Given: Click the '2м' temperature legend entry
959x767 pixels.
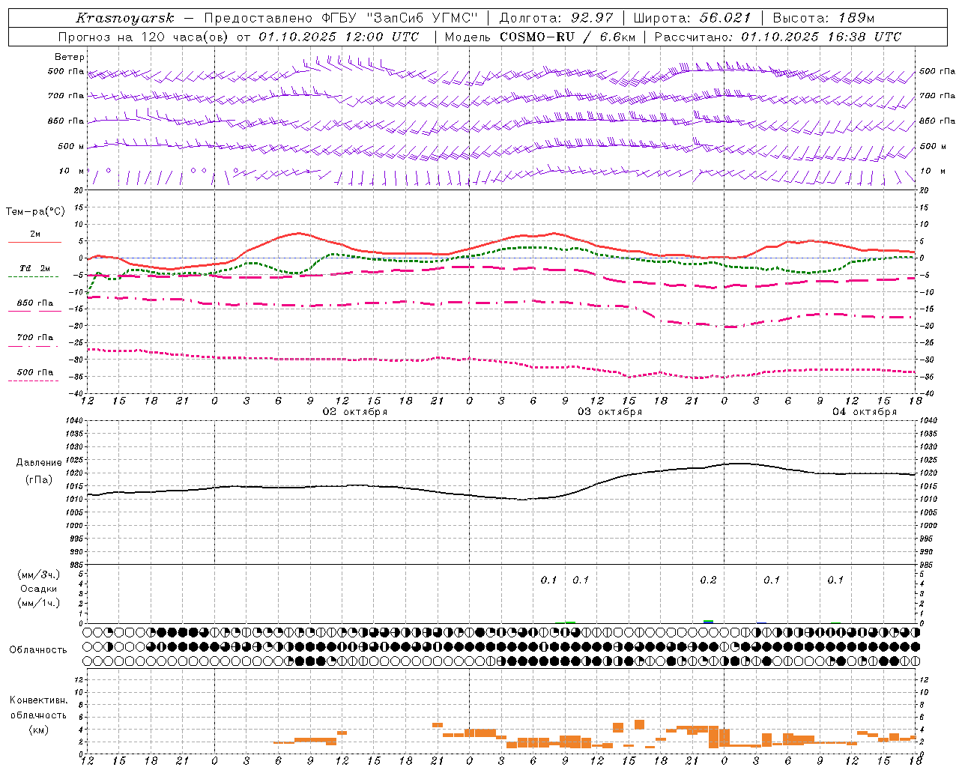Looking at the screenshot, I should coord(35,234).
